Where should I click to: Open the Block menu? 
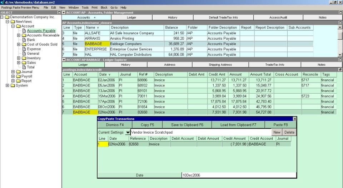(104, 8)
